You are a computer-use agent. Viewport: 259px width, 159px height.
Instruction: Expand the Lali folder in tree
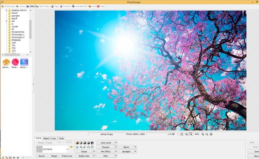coord(6,21)
